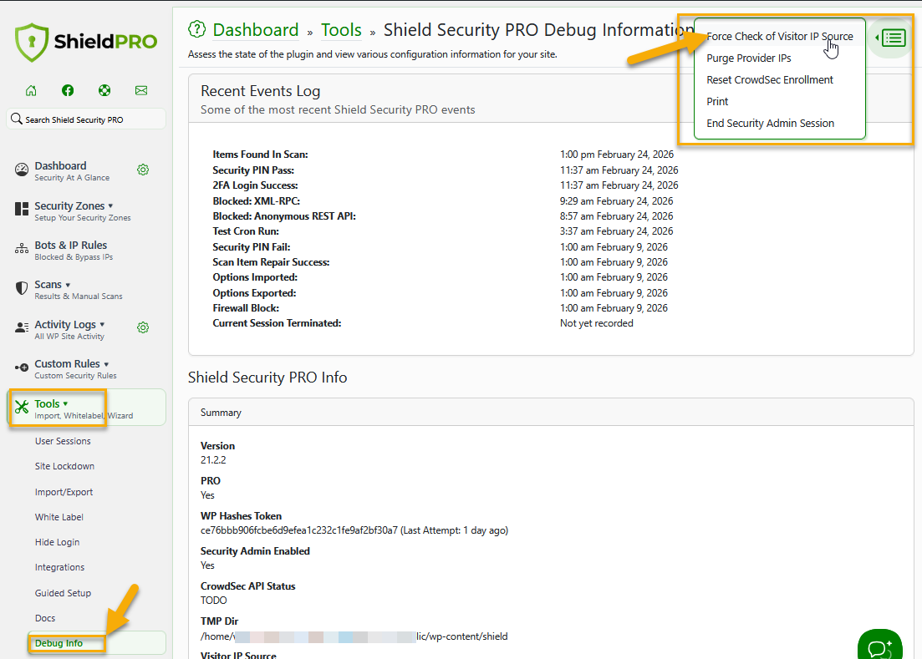Open Site Lockdown under Tools
This screenshot has height=659, width=922.
point(64,466)
